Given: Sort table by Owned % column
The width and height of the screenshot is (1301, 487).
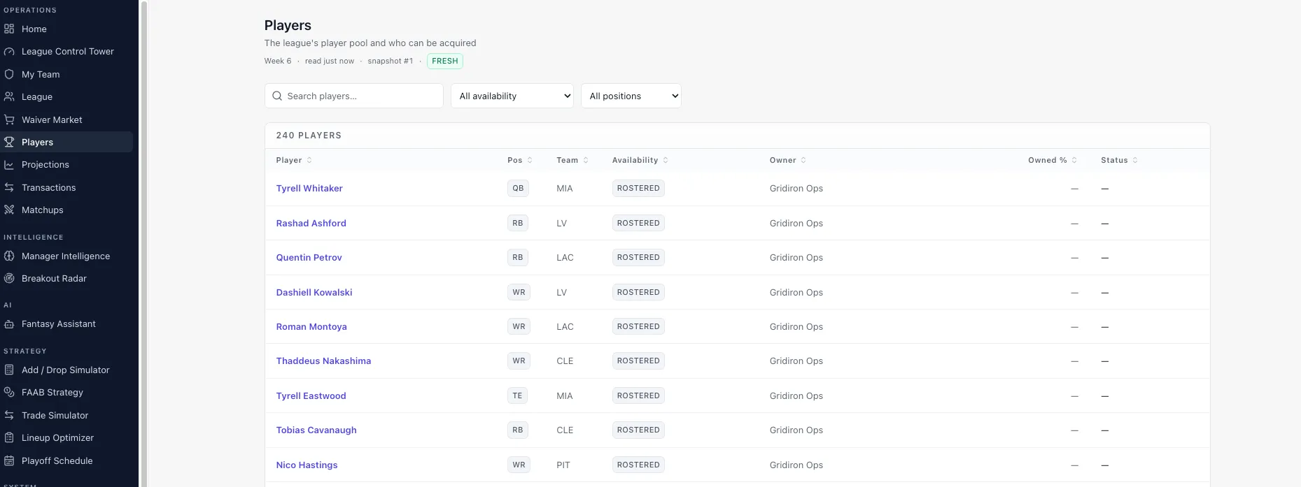Looking at the screenshot, I should click(1053, 160).
